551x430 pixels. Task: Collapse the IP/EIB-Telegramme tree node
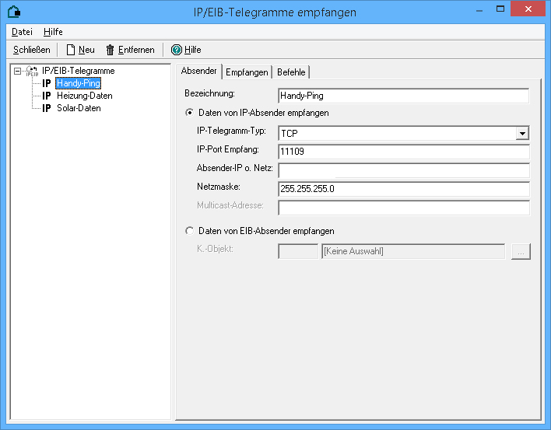click(17, 71)
